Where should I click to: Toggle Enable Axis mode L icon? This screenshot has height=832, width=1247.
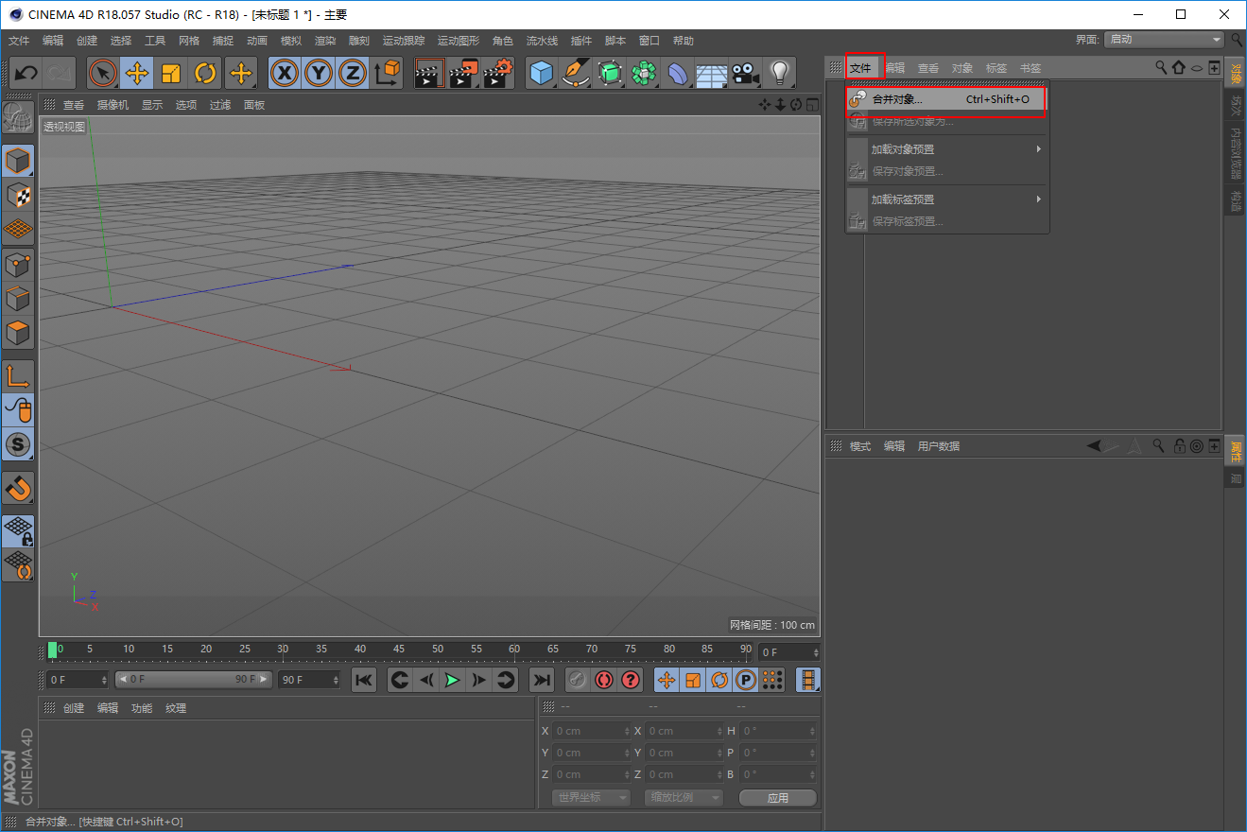pos(18,375)
